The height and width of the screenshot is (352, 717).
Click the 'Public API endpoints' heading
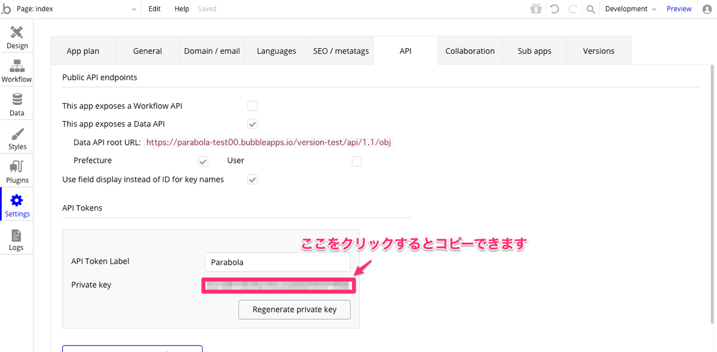[100, 77]
